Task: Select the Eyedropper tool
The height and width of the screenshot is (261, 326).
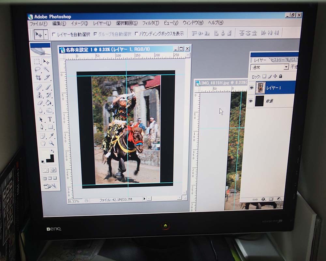Action: pyautogui.click(x=51, y=135)
